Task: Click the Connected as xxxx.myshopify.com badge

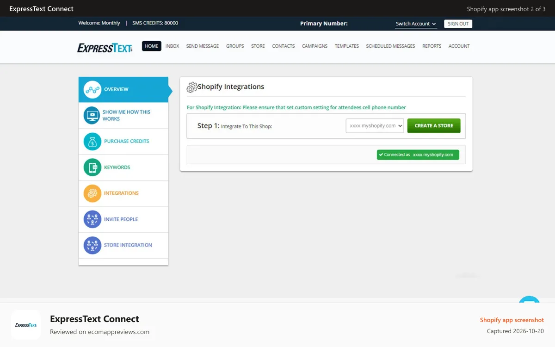Action: click(x=418, y=155)
